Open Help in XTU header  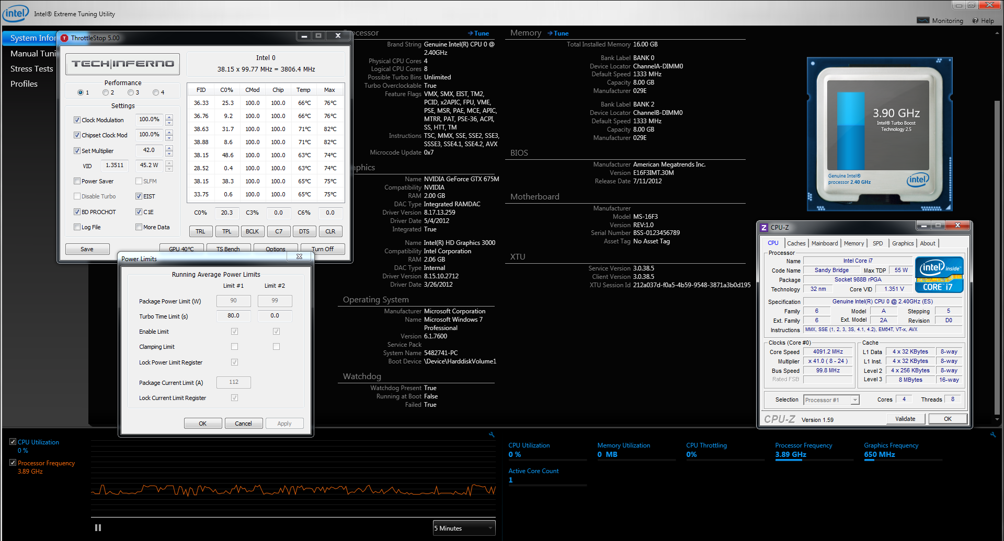click(x=983, y=21)
